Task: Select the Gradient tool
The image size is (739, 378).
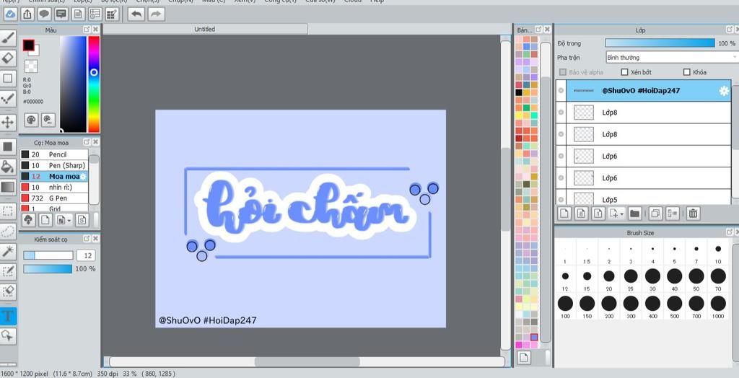Action: [8, 187]
